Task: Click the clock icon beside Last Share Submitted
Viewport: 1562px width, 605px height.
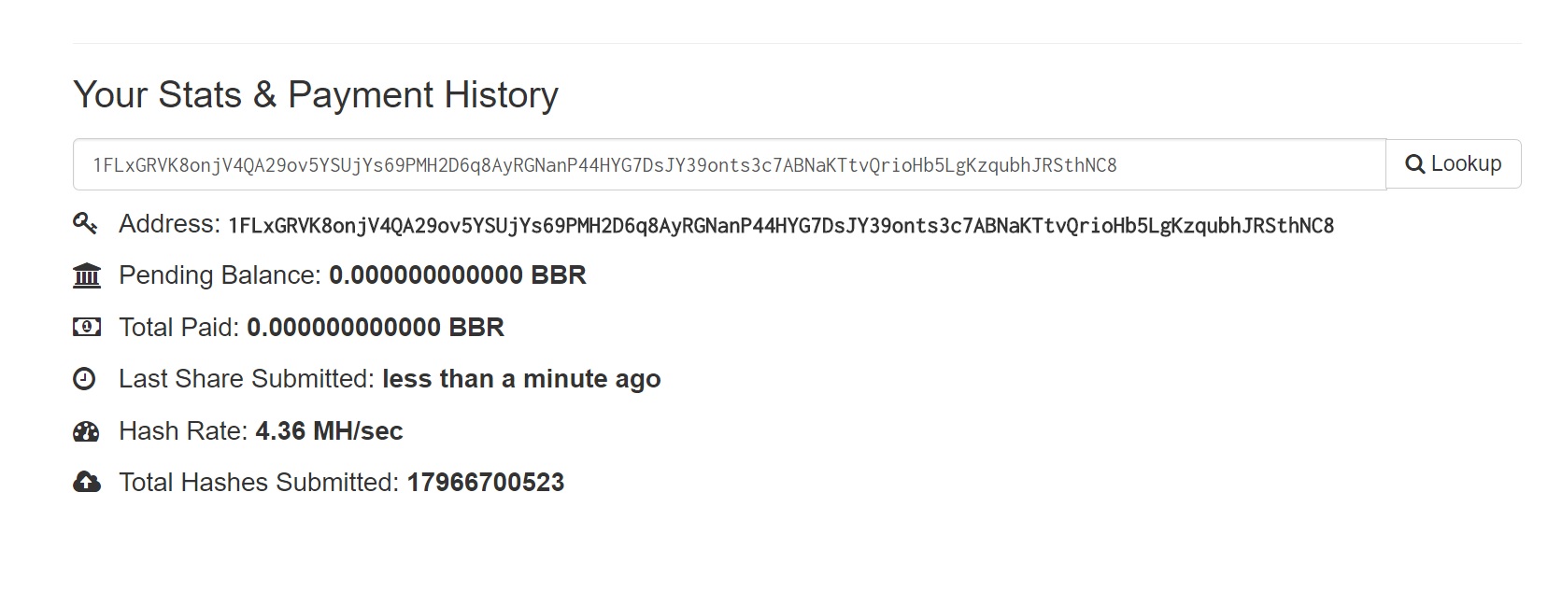Action: tap(84, 378)
